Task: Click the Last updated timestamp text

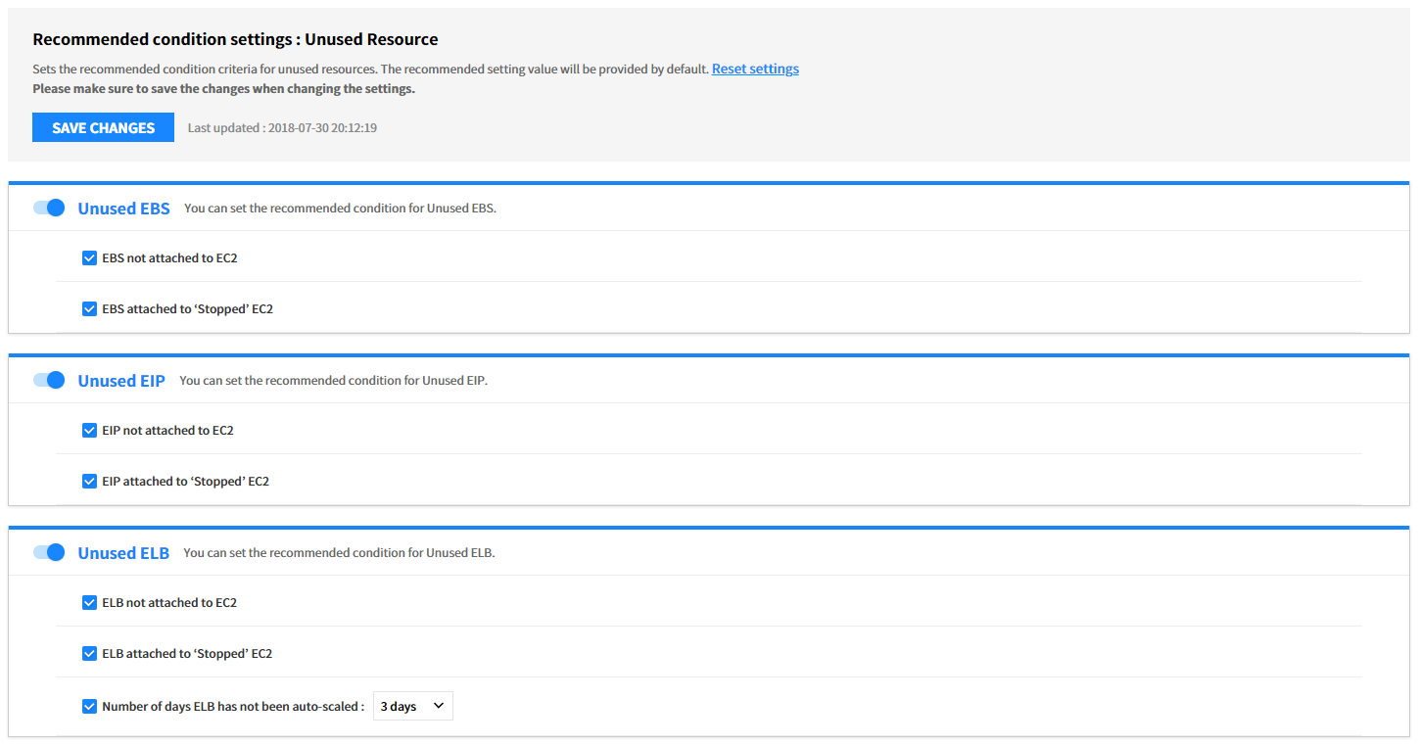Action: tap(282, 128)
